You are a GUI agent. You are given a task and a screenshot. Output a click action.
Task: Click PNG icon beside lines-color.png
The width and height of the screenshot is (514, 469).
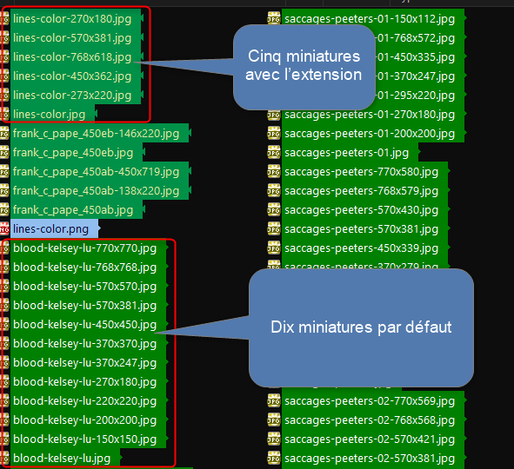[x=4, y=229]
